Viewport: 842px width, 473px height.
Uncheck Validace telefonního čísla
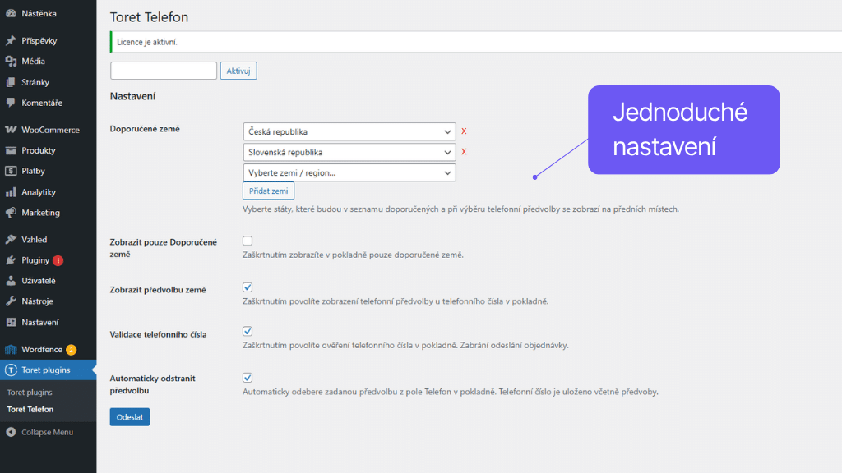click(x=247, y=333)
